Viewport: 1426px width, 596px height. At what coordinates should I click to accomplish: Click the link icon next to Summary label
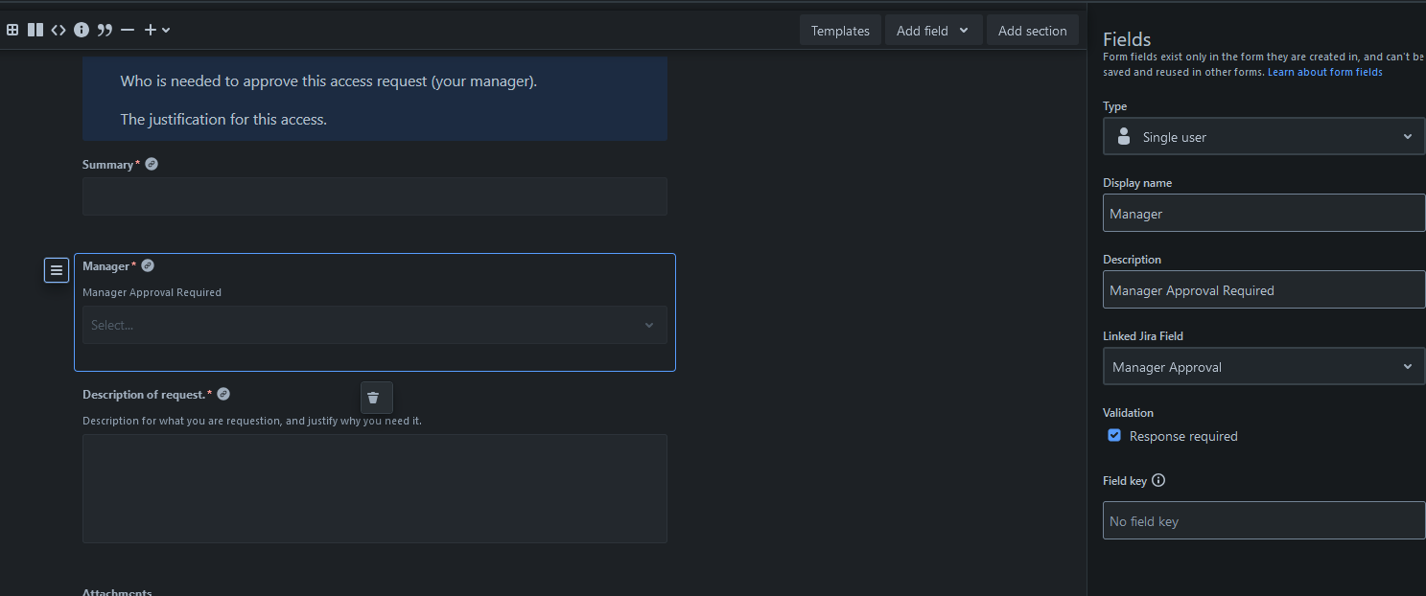[x=152, y=164]
